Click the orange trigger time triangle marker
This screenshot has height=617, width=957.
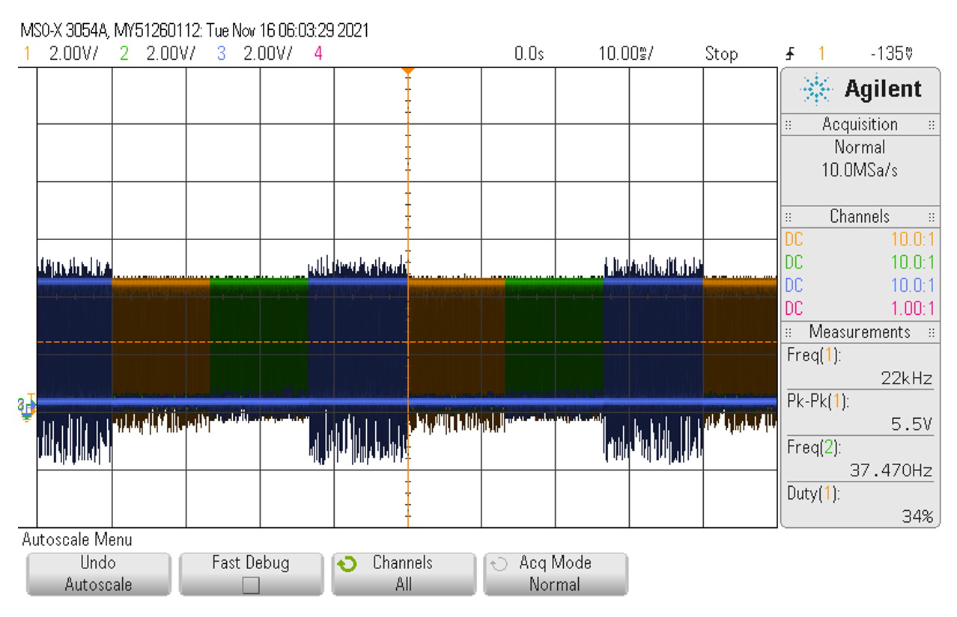(x=407, y=71)
